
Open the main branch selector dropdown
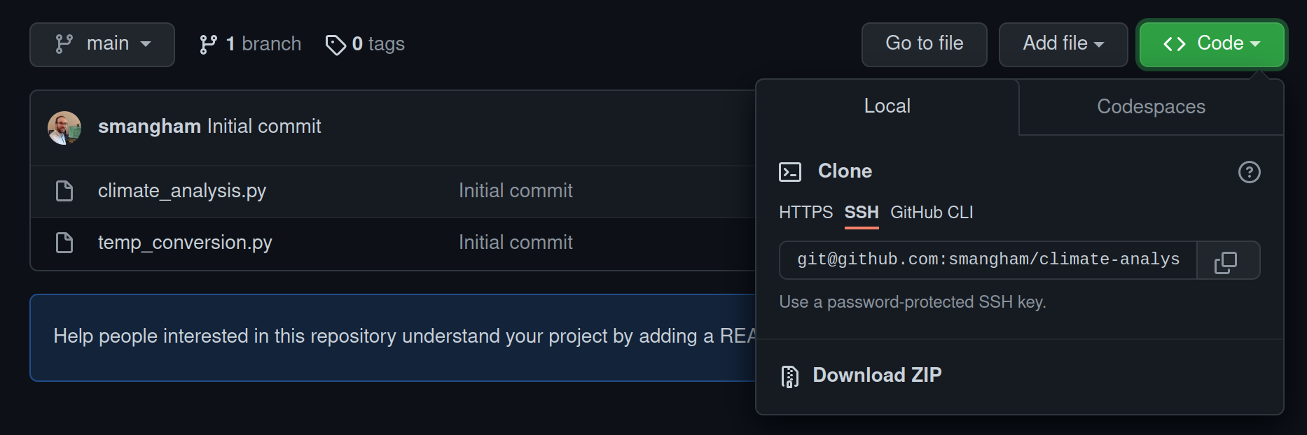point(102,43)
